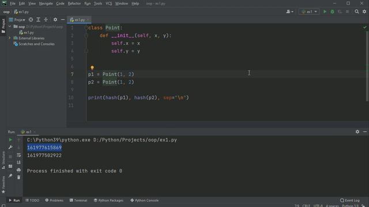Viewport: 369px width, 207px height.
Task: Open IDE settings gear at top right
Action: 364,11
